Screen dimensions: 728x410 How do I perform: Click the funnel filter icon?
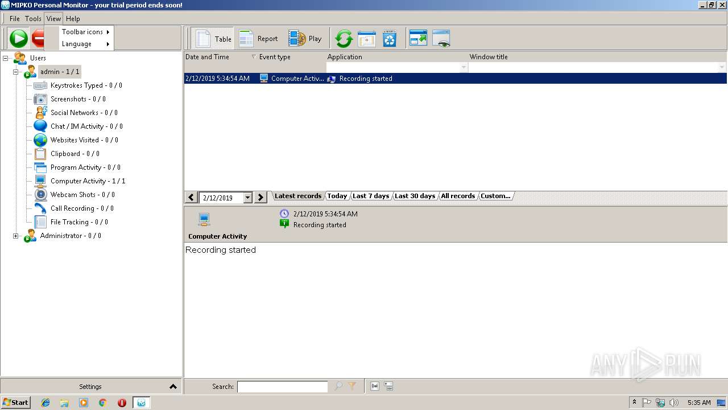352,386
